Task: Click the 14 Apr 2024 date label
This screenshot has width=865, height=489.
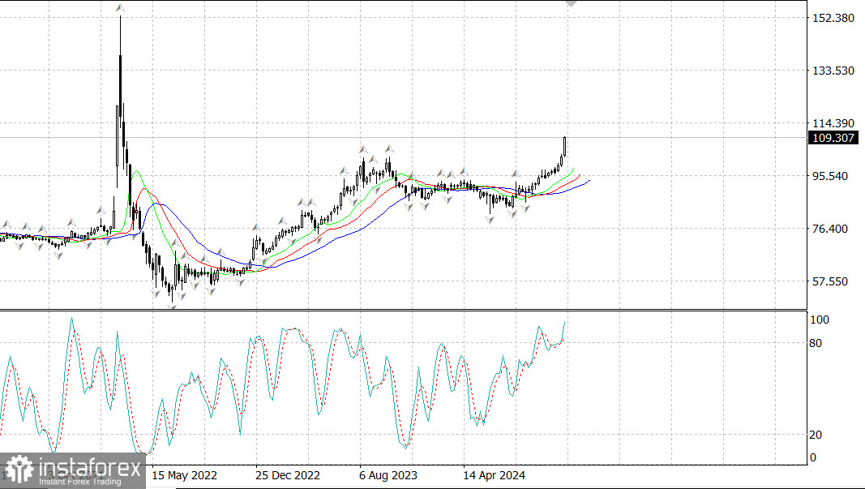Action: pyautogui.click(x=494, y=475)
